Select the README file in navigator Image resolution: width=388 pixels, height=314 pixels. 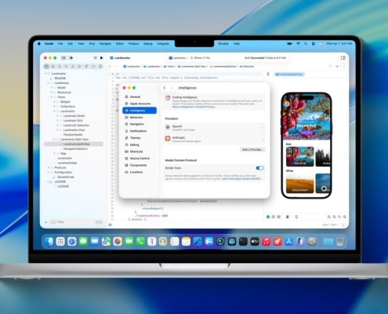(60, 78)
